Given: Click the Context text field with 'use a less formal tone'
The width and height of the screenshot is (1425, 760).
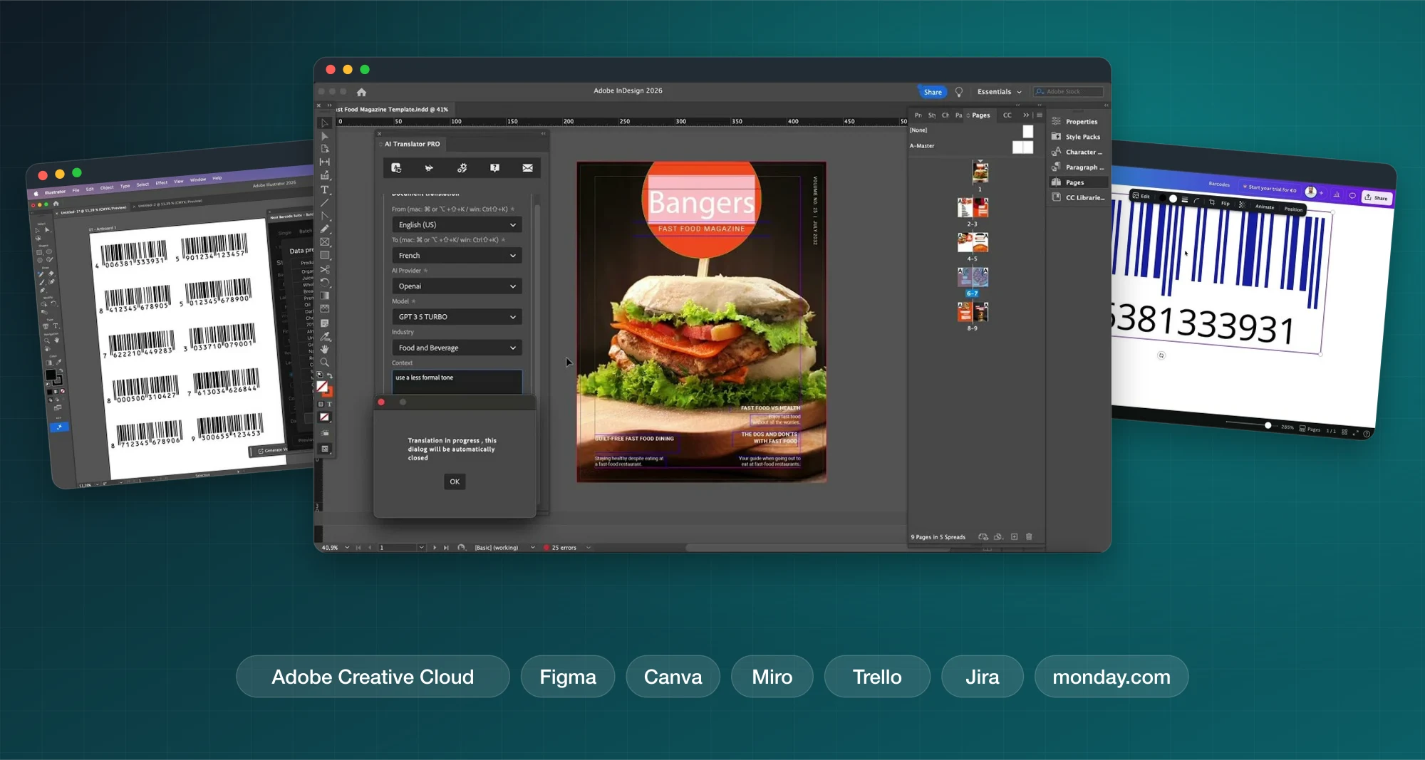Looking at the screenshot, I should tap(457, 382).
